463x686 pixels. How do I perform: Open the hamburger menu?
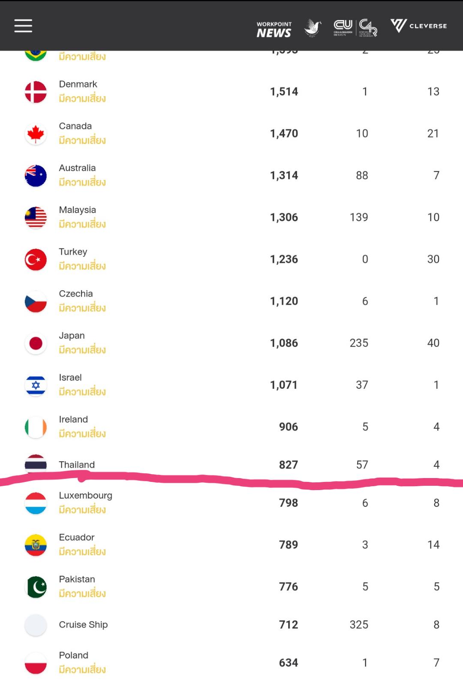pyautogui.click(x=23, y=26)
